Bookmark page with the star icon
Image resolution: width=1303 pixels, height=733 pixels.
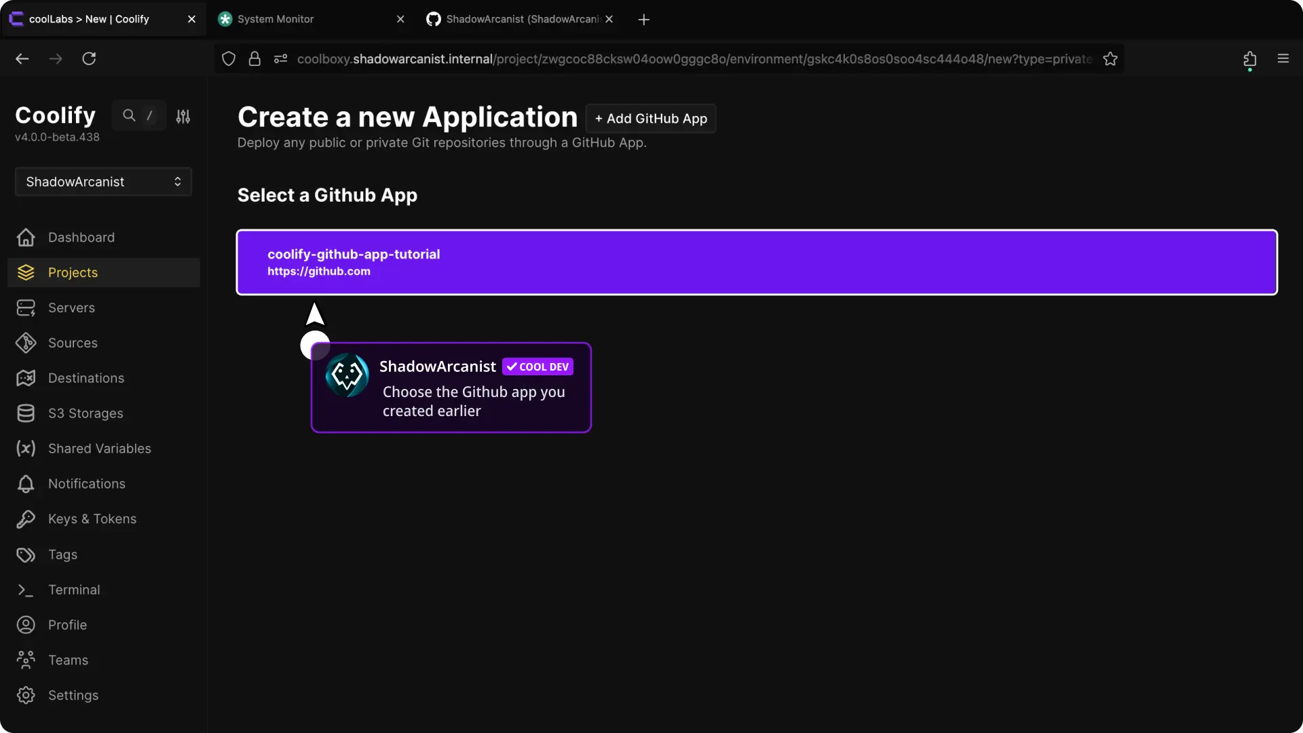[1110, 59]
